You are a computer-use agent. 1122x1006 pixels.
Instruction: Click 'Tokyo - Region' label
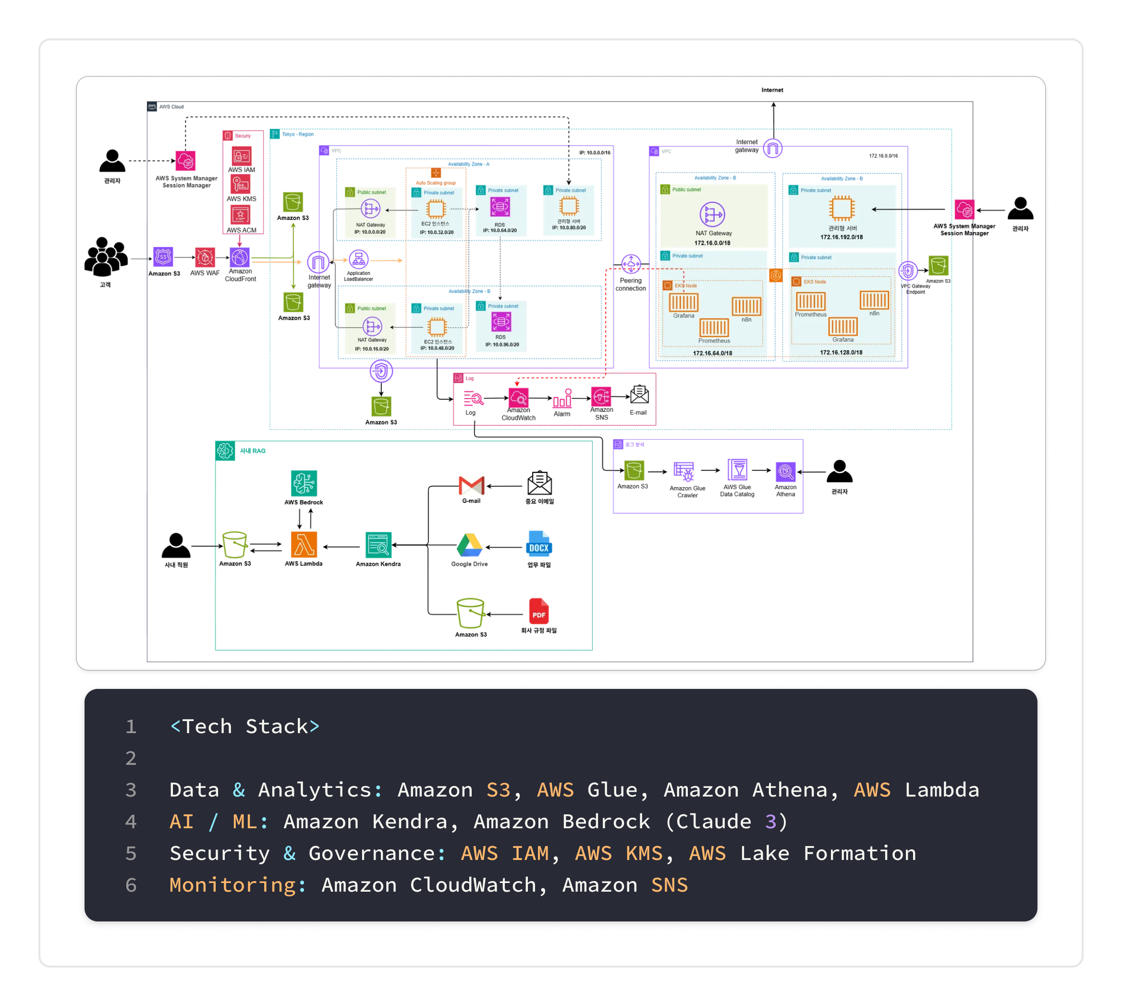pyautogui.click(x=297, y=135)
